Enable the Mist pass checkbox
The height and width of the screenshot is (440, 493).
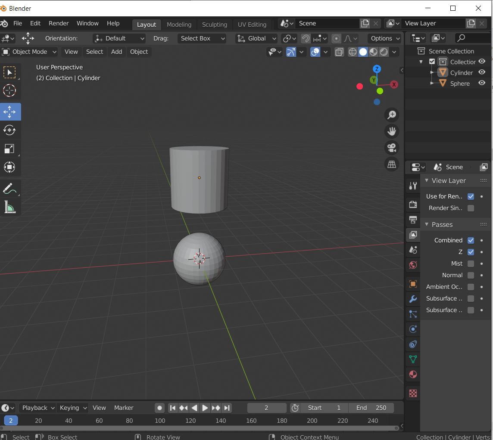click(x=471, y=263)
